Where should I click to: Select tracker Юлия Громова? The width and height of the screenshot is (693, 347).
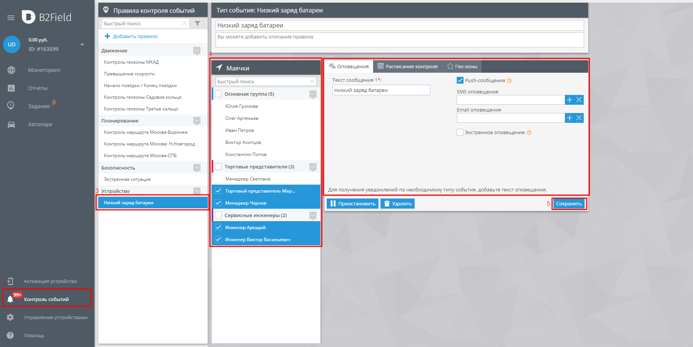click(266, 106)
